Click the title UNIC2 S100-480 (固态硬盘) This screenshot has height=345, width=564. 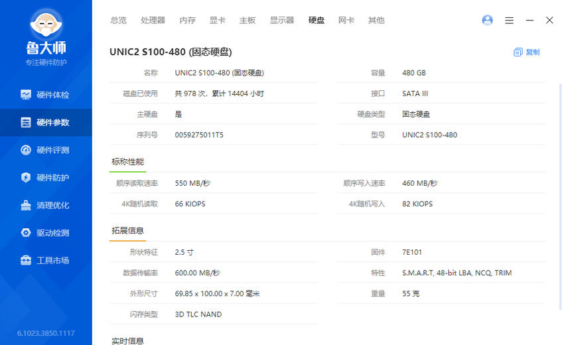pos(171,52)
